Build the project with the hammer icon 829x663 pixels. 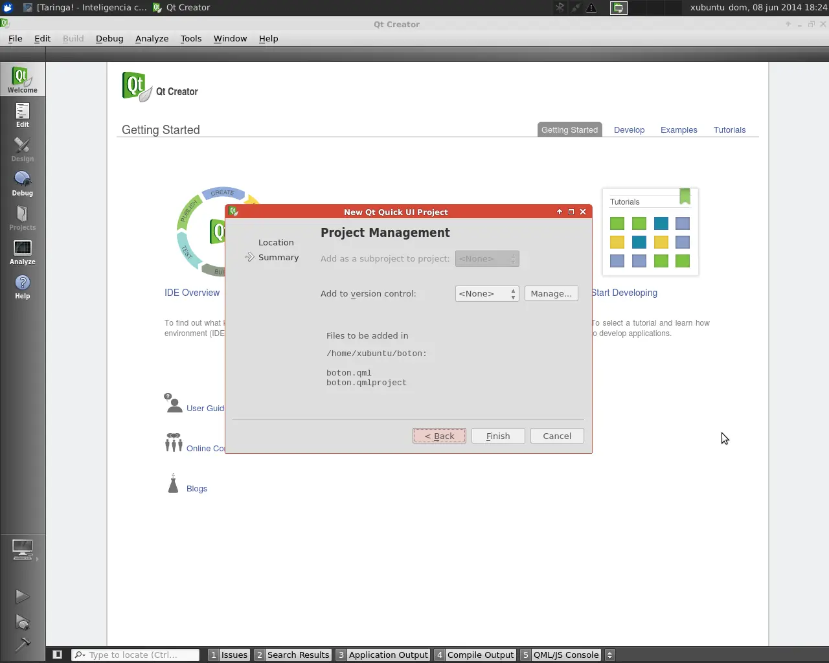[22, 644]
